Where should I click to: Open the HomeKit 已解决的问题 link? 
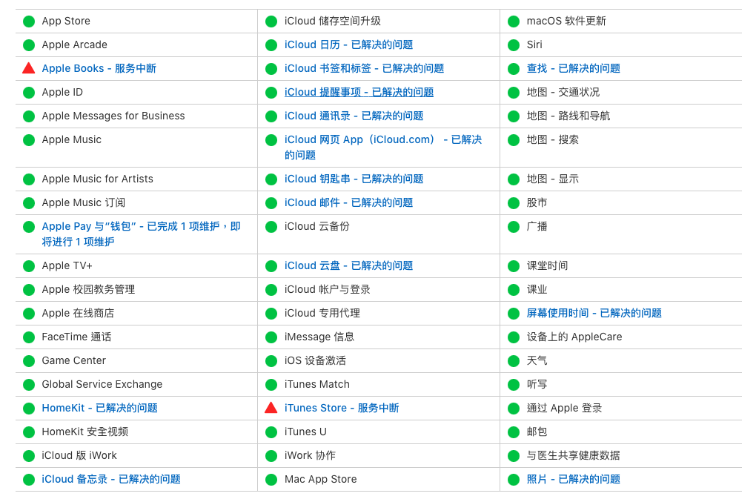click(100, 408)
